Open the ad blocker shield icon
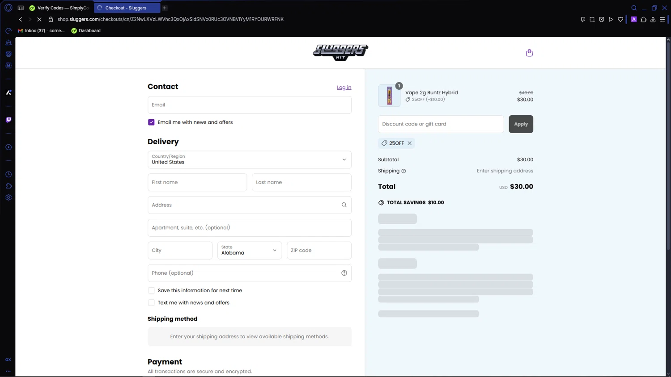The width and height of the screenshot is (671, 377). pos(602,19)
